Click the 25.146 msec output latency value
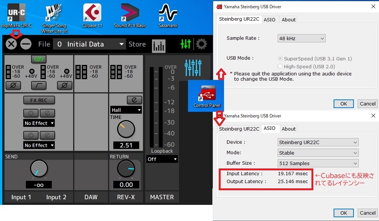The image size is (379, 221). pyautogui.click(x=293, y=181)
